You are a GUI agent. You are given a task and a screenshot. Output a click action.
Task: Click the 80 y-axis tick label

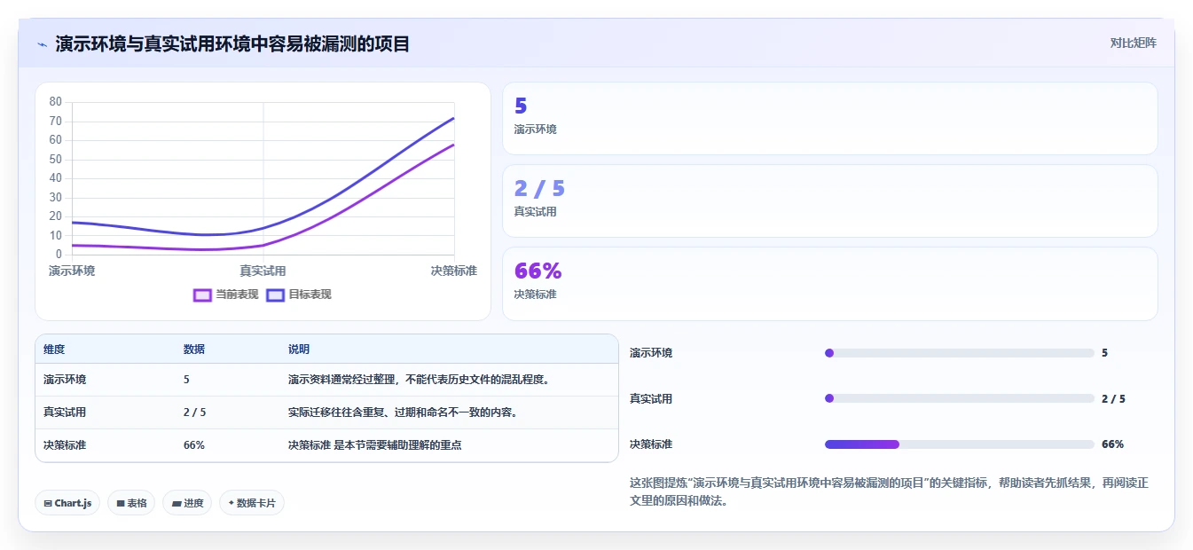[55, 102]
